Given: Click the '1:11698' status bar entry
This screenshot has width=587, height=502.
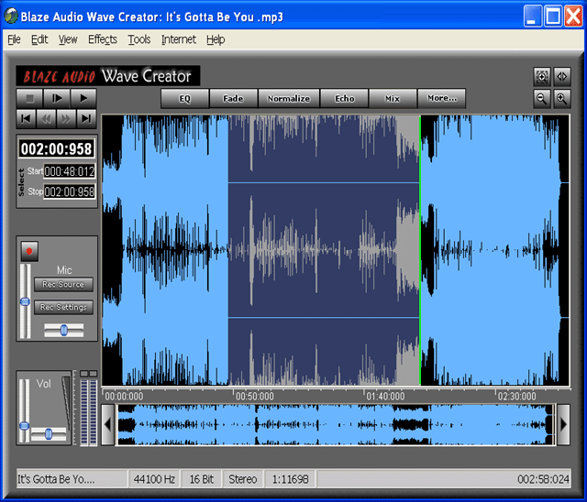Looking at the screenshot, I should coord(290,479).
